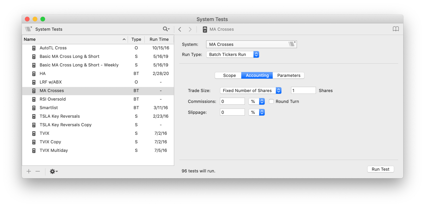Image resolution: width=425 pixels, height=207 pixels.
Task: Click the RSI Oversold row icon
Action: (x=34, y=99)
